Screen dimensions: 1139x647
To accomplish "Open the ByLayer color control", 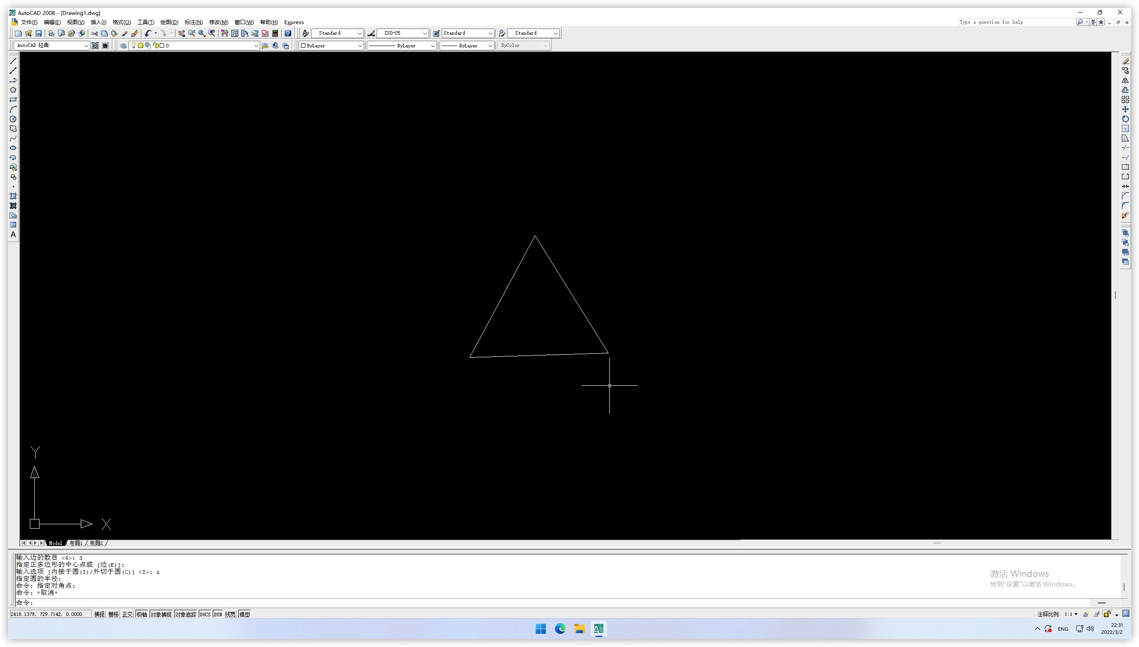I will pos(331,46).
